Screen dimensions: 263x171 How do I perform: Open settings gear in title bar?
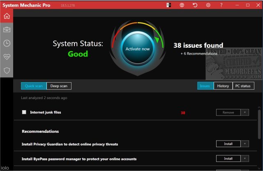pyautogui.click(x=208, y=5)
